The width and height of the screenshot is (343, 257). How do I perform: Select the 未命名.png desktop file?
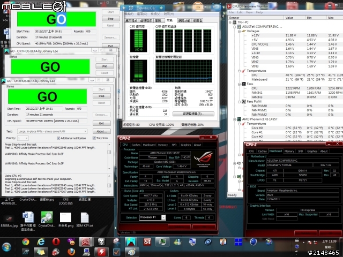coord(65,220)
